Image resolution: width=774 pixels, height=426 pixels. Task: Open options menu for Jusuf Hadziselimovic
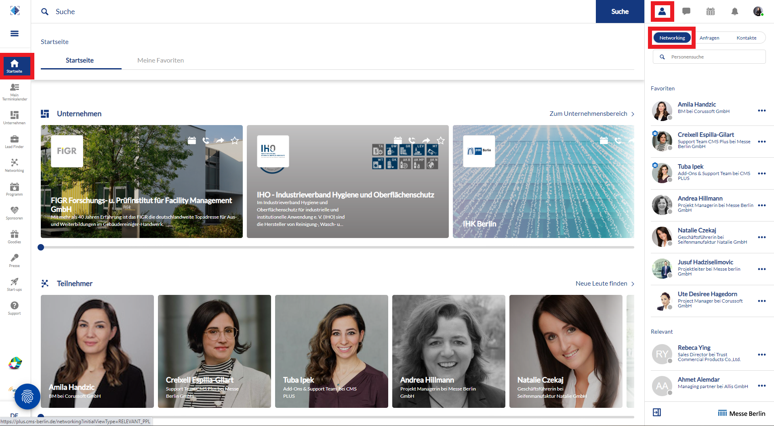click(762, 269)
